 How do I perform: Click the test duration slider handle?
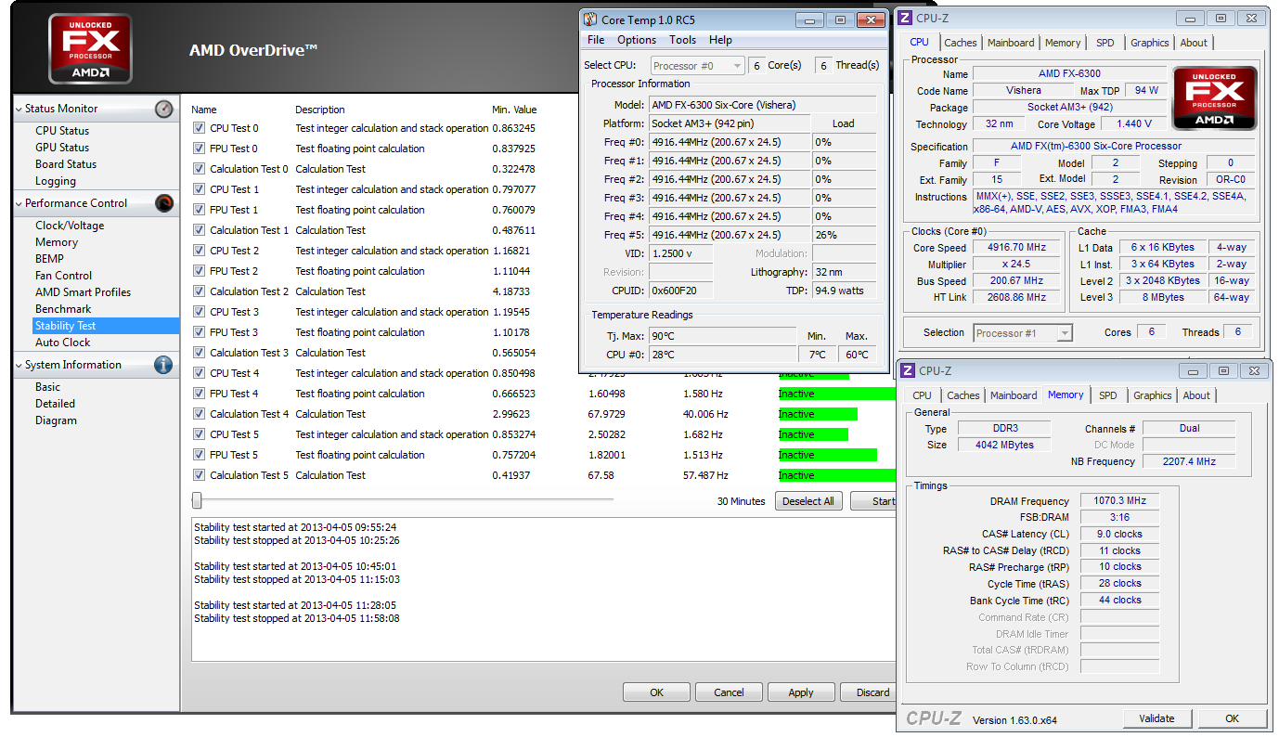(197, 500)
